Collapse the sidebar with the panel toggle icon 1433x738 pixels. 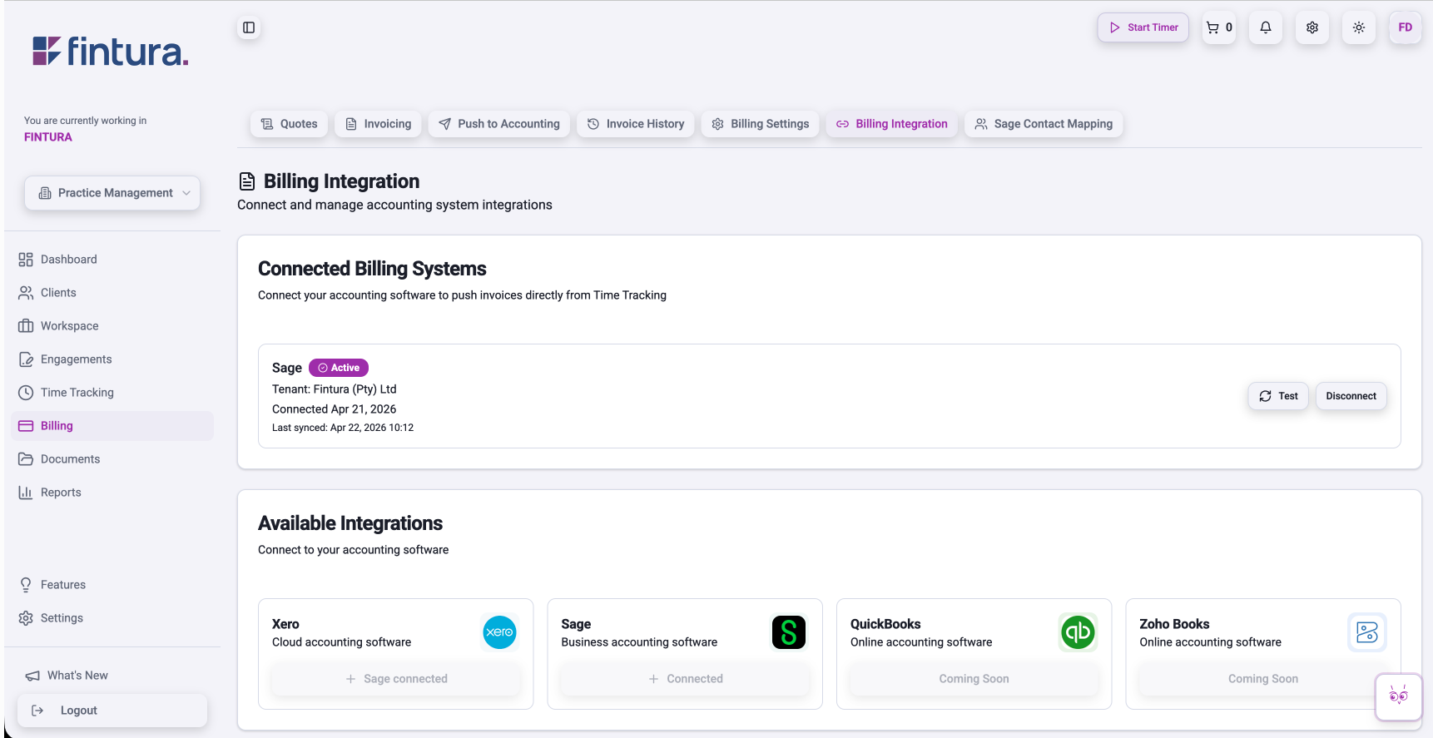[249, 27]
